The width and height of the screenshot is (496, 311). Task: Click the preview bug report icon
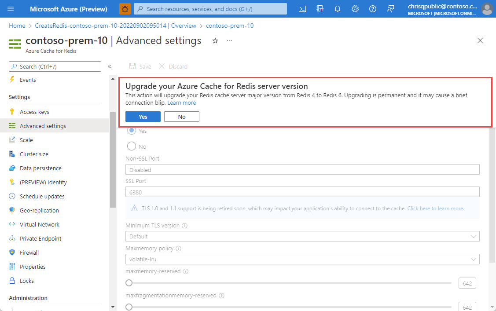125,9
